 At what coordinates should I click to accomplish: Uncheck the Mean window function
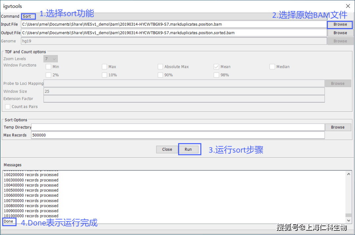pos(216,67)
